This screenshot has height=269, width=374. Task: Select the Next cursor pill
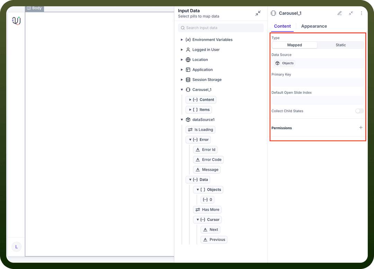click(211, 230)
